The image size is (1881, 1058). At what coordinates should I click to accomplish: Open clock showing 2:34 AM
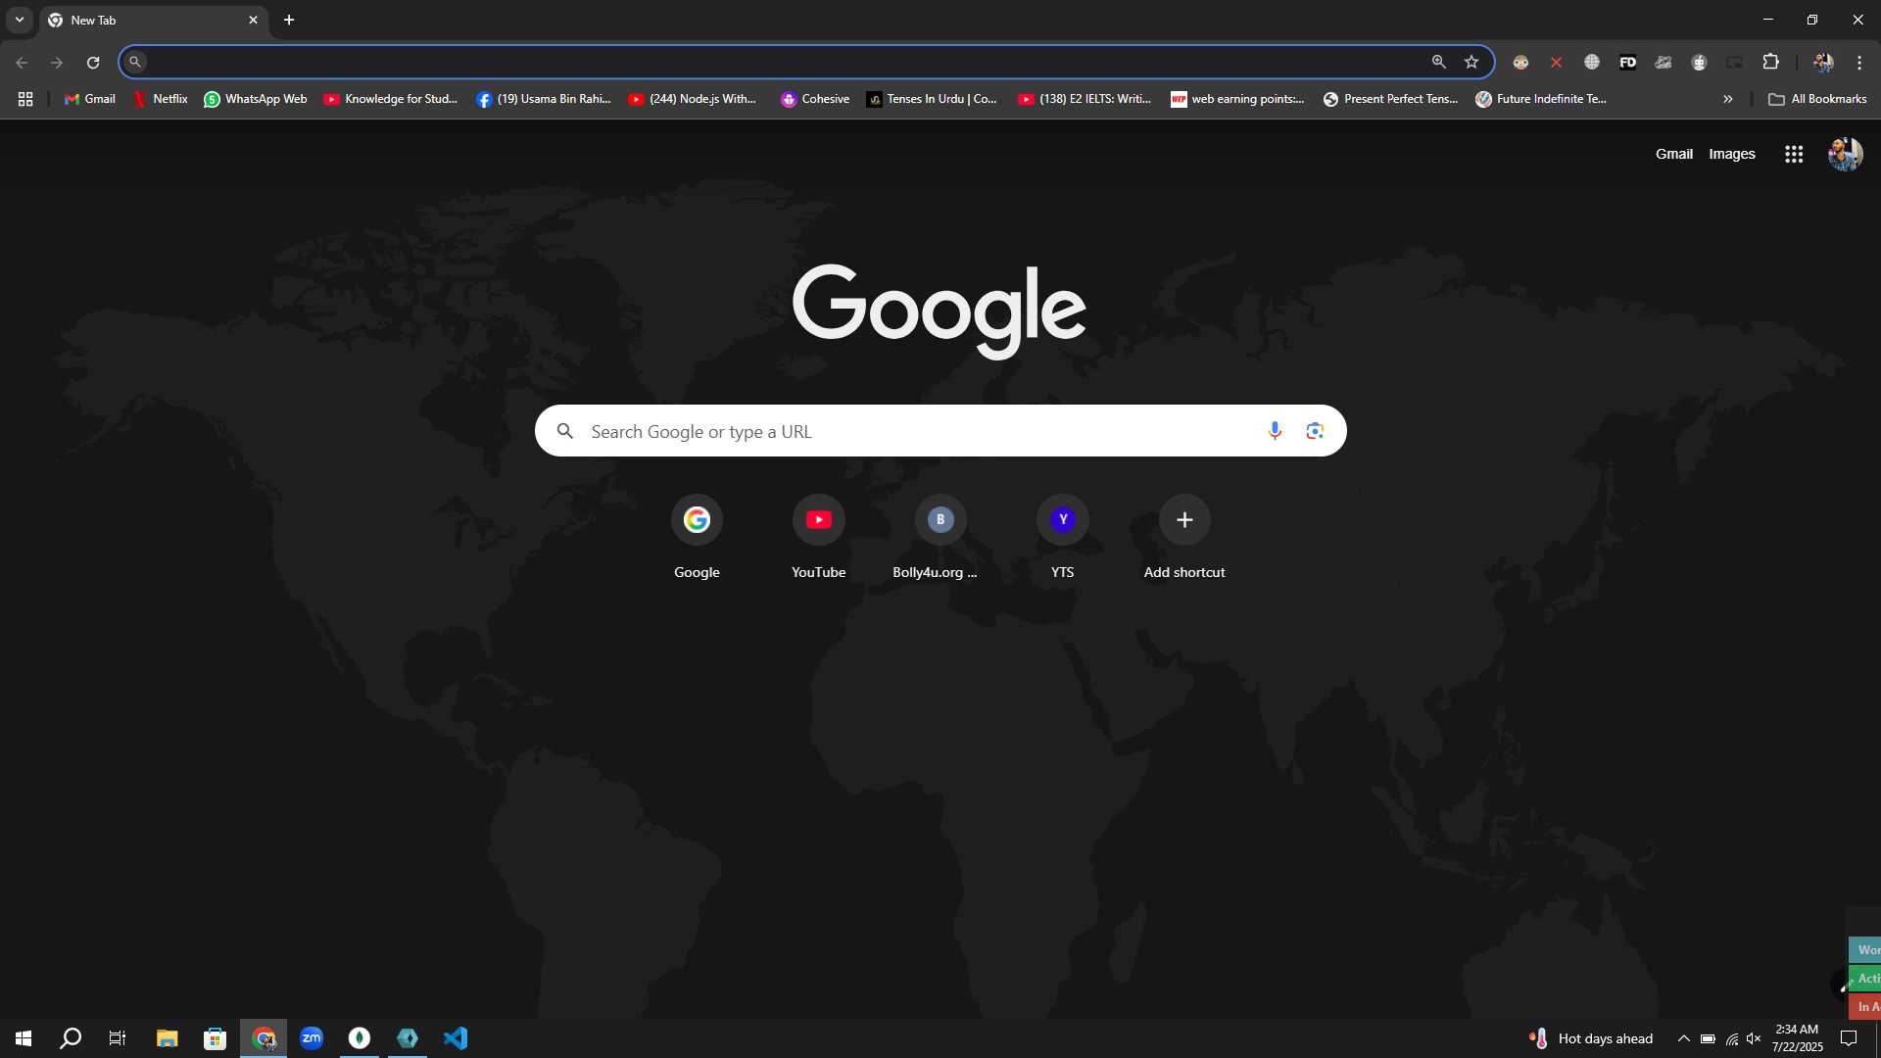coord(1797,1038)
